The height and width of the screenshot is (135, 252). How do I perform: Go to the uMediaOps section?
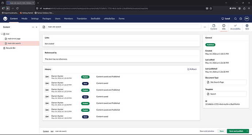pyautogui.click(x=110, y=19)
